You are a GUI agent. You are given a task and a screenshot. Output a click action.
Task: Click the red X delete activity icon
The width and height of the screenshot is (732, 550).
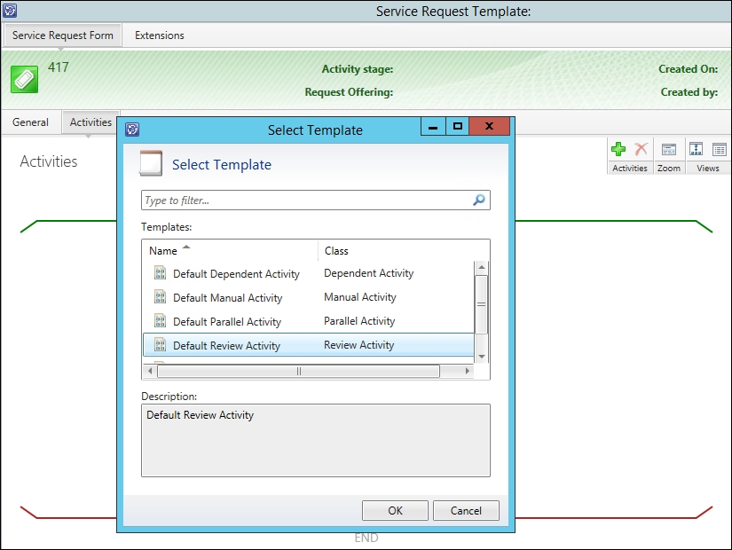641,149
